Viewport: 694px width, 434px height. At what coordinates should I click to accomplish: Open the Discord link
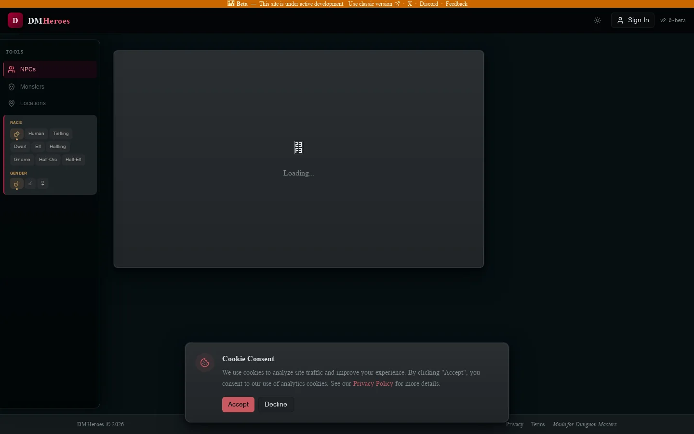click(429, 4)
